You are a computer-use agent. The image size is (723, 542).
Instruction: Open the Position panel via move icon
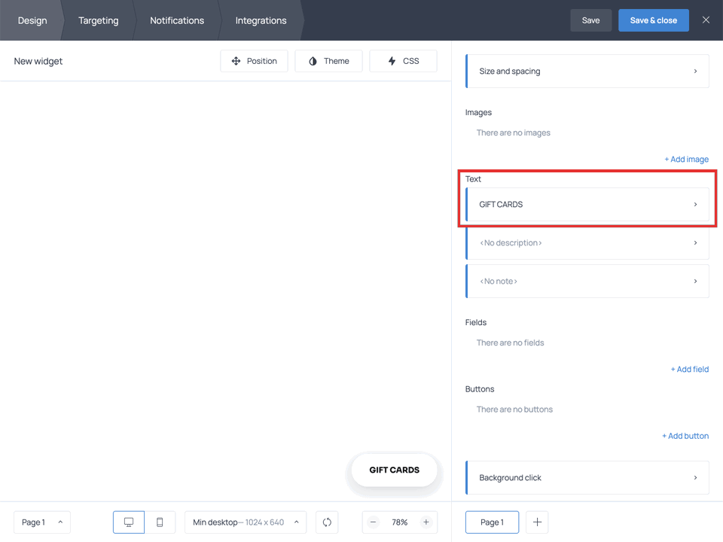(x=254, y=61)
